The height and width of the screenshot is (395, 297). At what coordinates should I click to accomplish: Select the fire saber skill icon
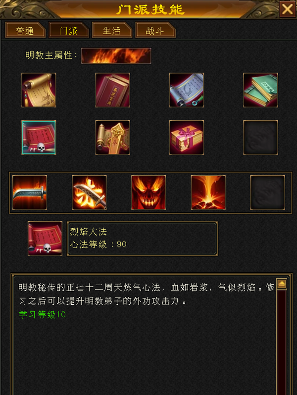coord(89,193)
